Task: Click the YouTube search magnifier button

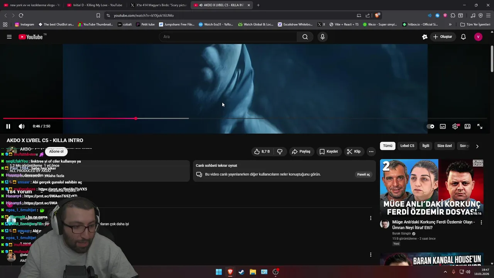Action: tap(305, 37)
